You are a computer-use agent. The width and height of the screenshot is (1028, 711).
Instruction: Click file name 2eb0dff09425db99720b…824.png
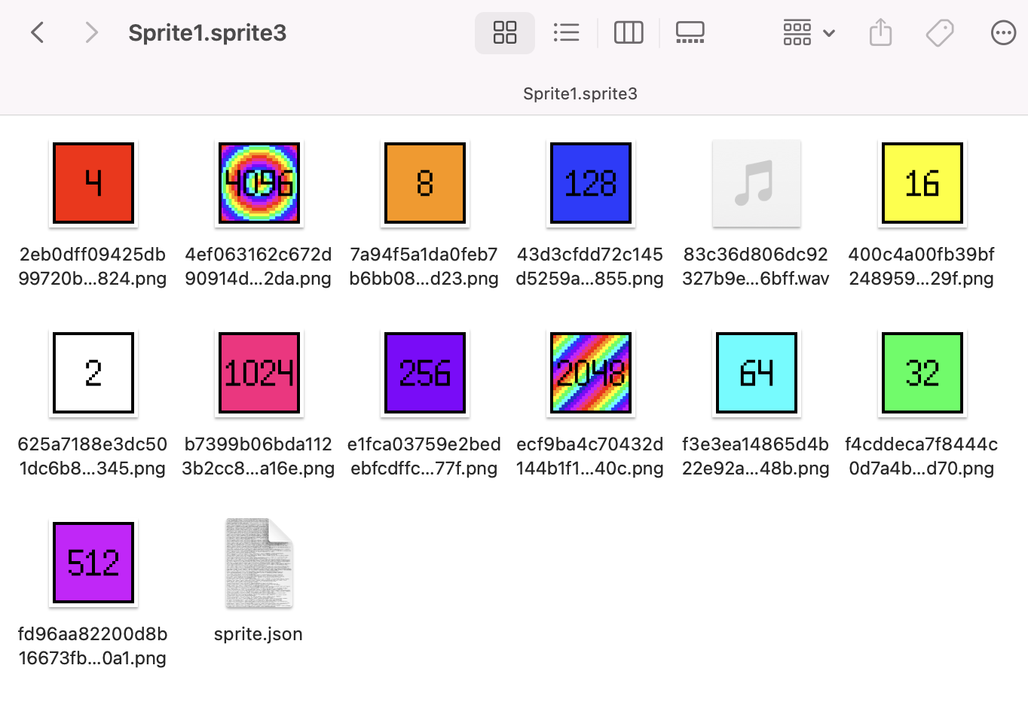point(93,267)
